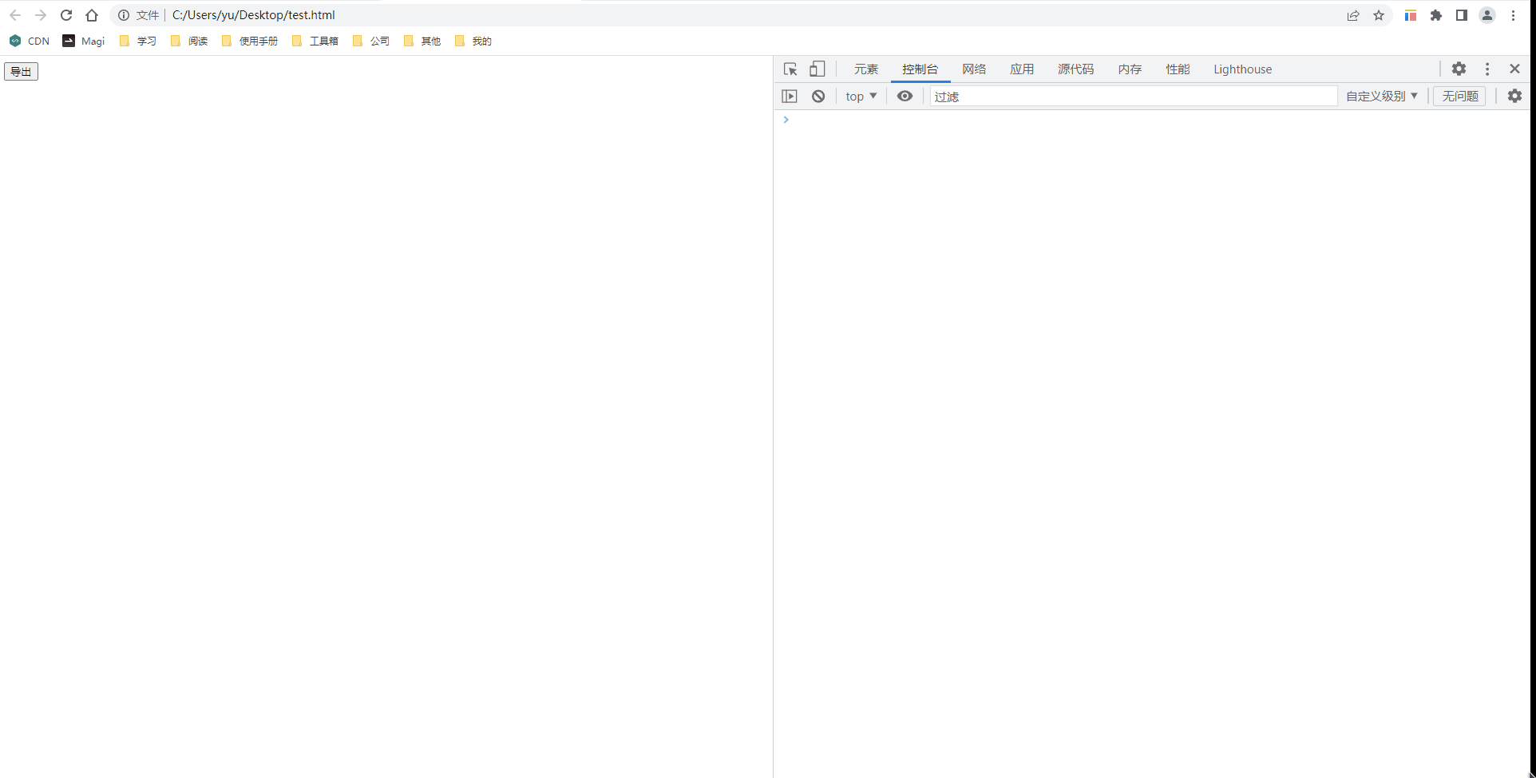This screenshot has height=778, width=1536.
Task: Toggle the browser side panel
Action: 1462,15
